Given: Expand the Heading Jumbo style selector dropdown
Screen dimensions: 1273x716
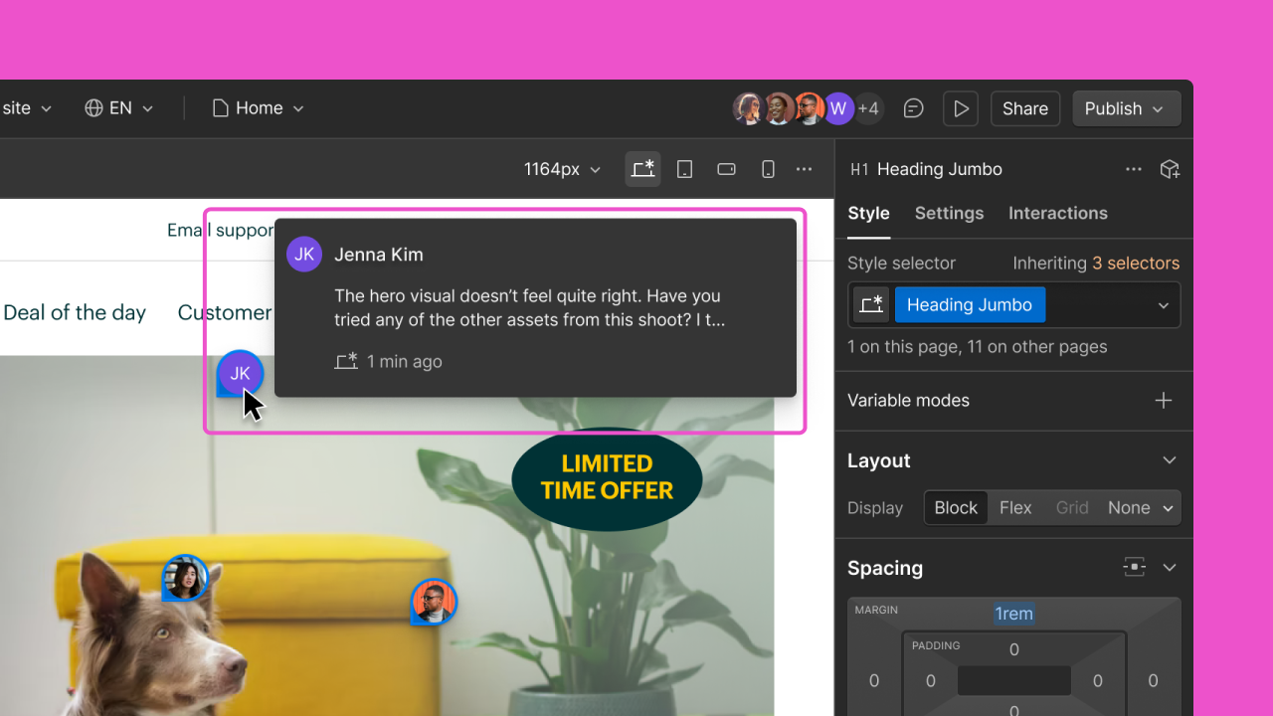Looking at the screenshot, I should 1163,304.
